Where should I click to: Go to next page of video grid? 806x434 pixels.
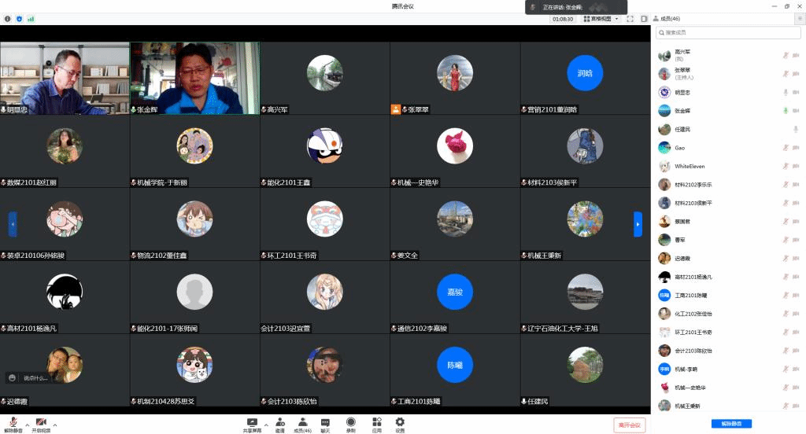point(638,224)
